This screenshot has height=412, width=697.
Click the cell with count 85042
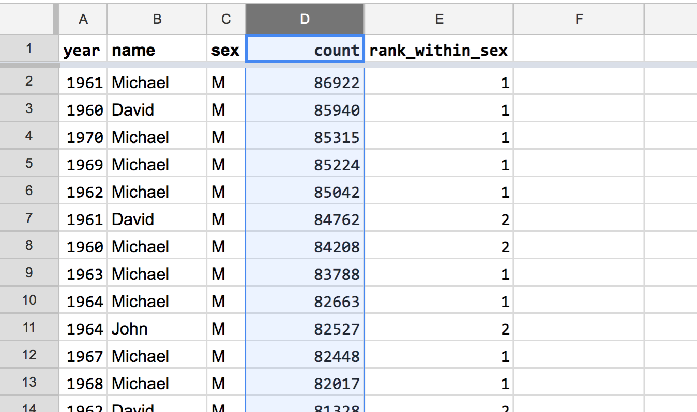(x=305, y=192)
